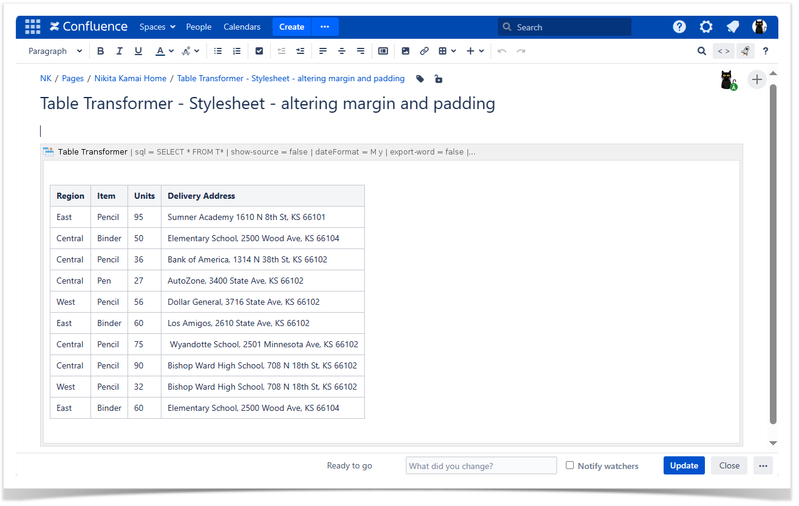Viewport: 799px width, 506px height.
Task: Open the People menu
Action: pos(199,27)
